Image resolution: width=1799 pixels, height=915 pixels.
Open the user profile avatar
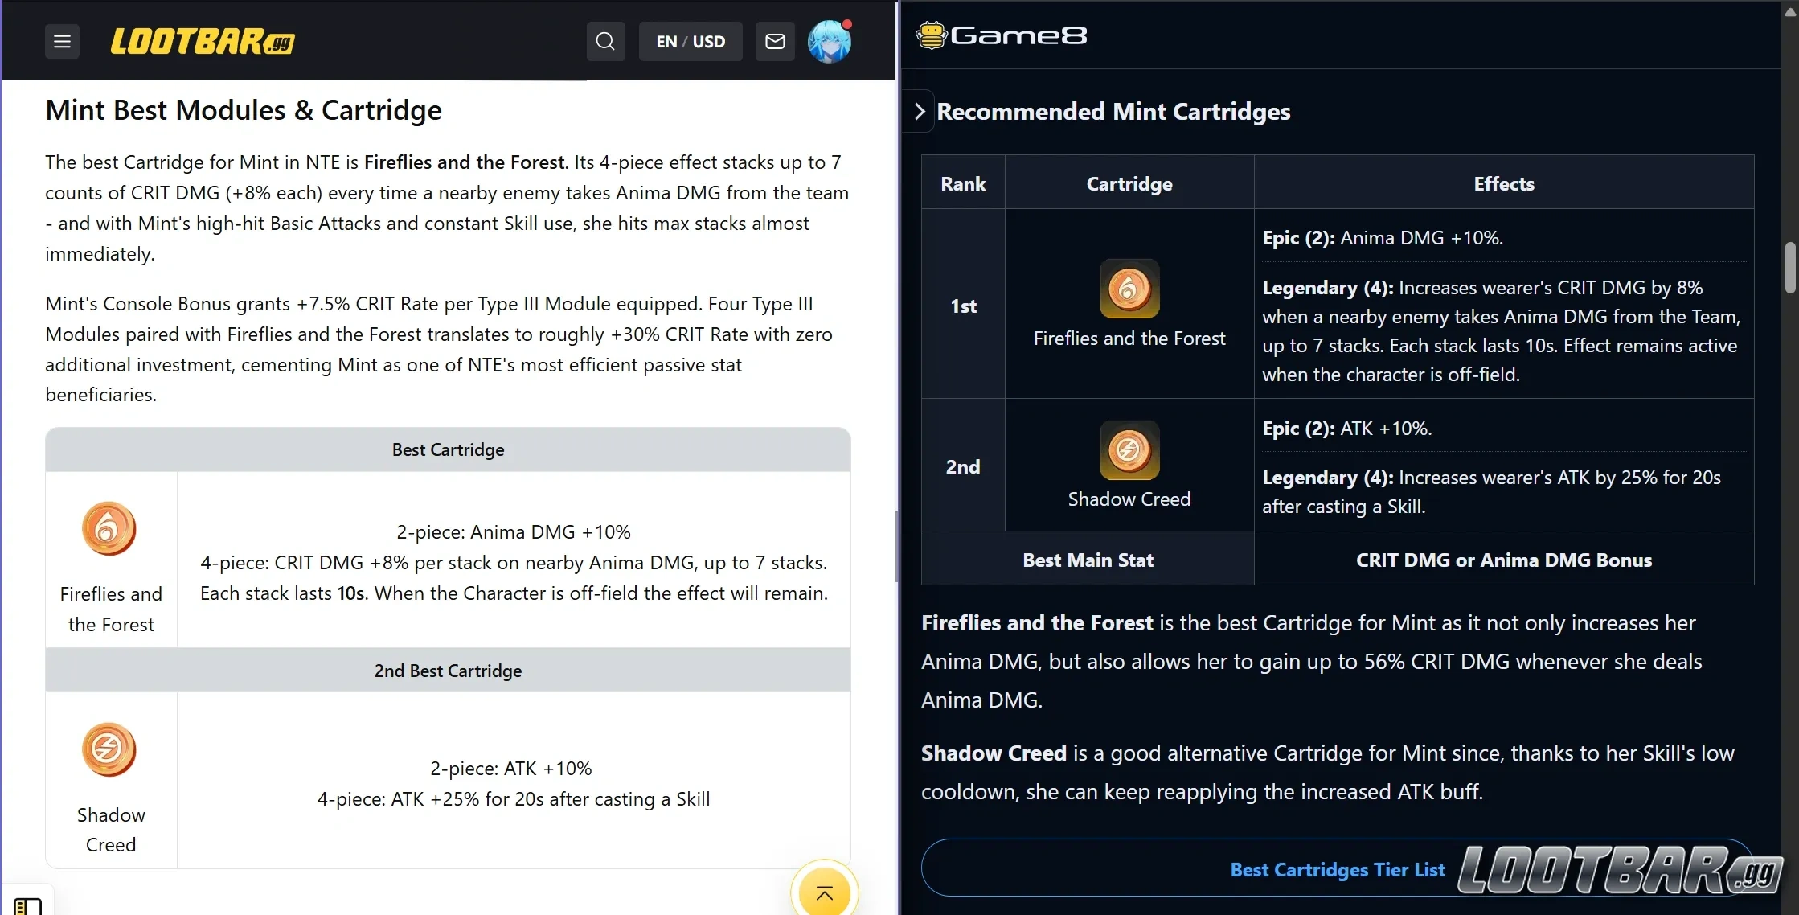click(x=830, y=41)
